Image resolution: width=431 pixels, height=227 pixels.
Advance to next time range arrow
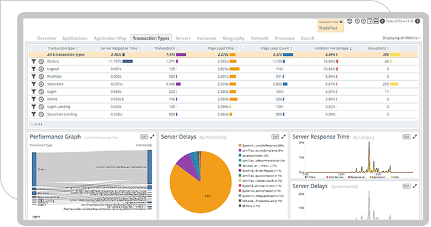(417, 21)
